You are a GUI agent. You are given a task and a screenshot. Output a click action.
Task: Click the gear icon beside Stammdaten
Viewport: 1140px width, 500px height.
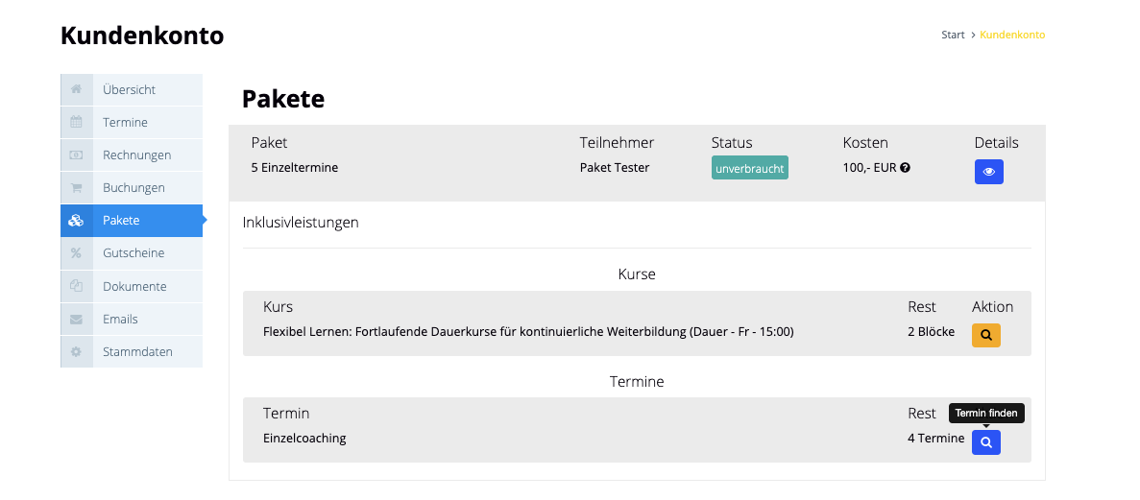(x=76, y=351)
